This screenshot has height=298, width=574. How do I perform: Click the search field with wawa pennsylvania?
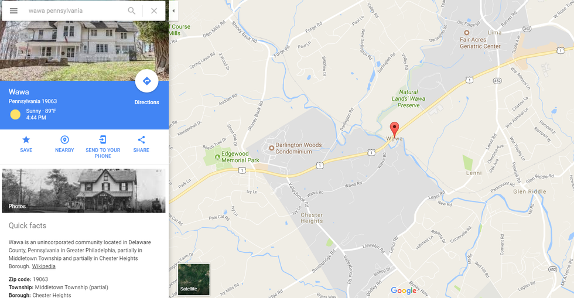pos(76,11)
